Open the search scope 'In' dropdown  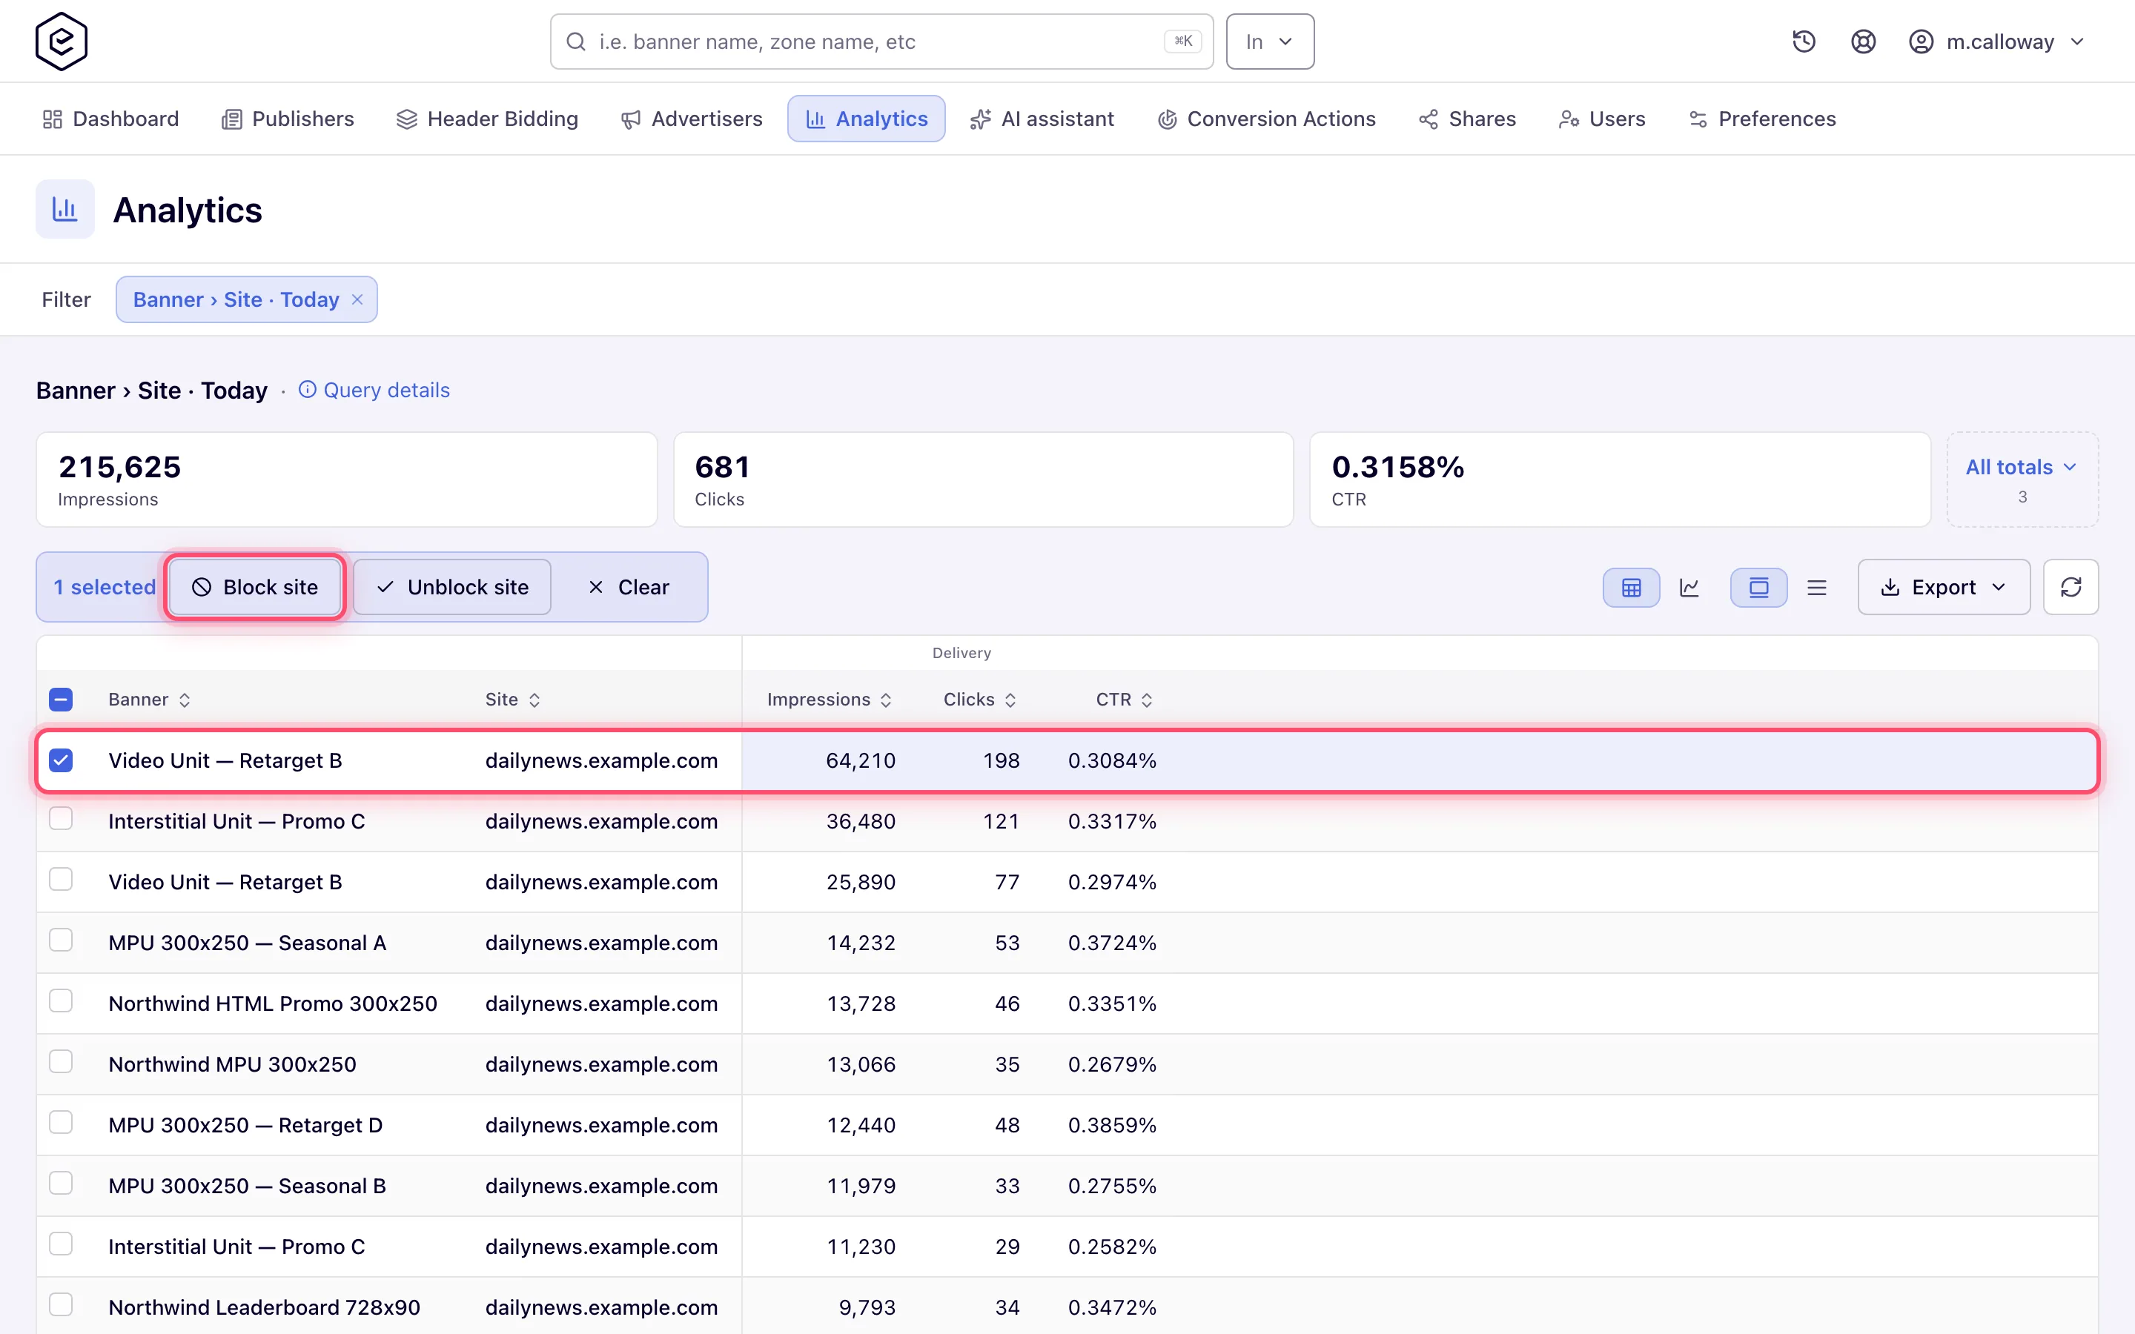click(x=1270, y=42)
